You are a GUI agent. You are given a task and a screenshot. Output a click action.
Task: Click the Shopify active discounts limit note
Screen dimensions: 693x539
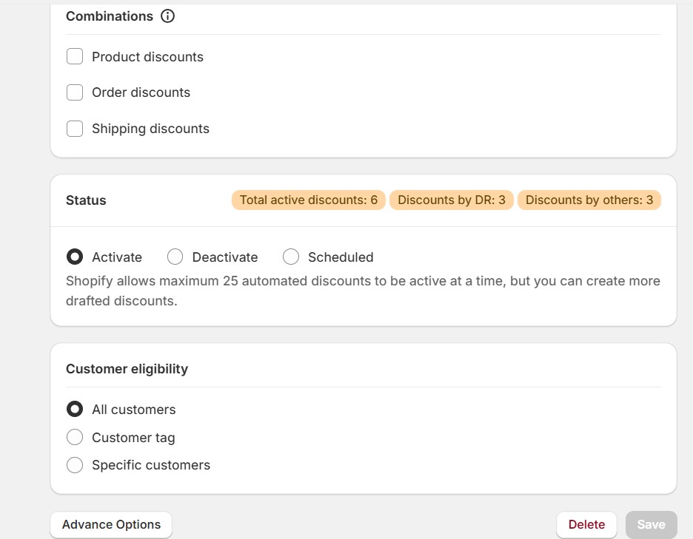coord(363,291)
